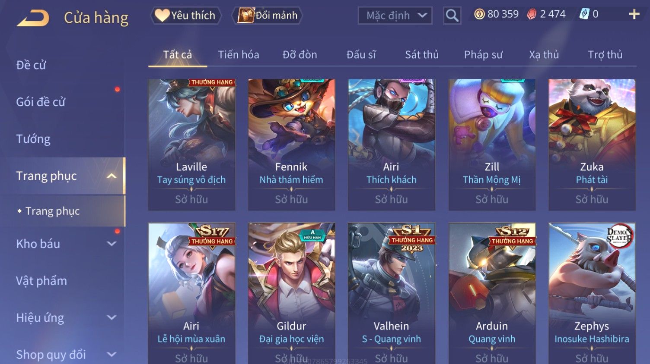Screen dimensions: 650x364
Task: Click the red ruby currency icon
Action: point(532,14)
